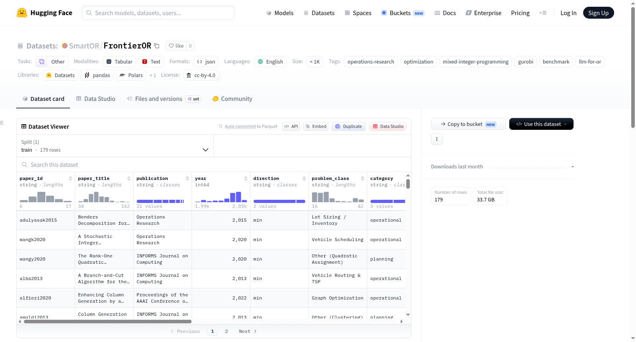Screen dimensions: 636x342
Task: Click the llm-for-or tag
Action: tap(590, 62)
